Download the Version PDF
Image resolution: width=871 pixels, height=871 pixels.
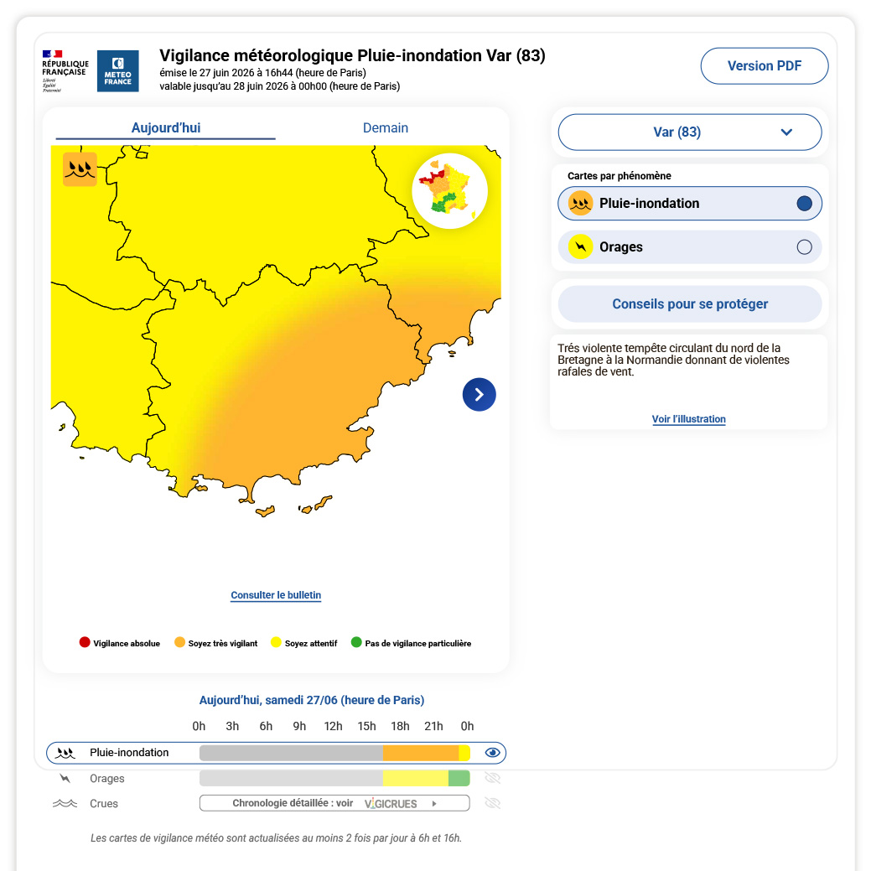[x=765, y=65]
